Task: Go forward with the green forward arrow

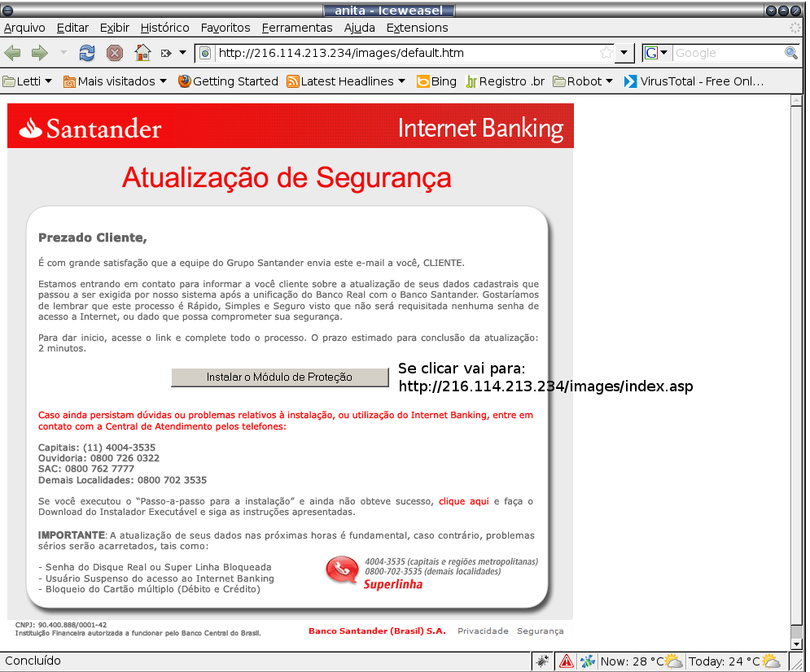Action: pos(39,53)
